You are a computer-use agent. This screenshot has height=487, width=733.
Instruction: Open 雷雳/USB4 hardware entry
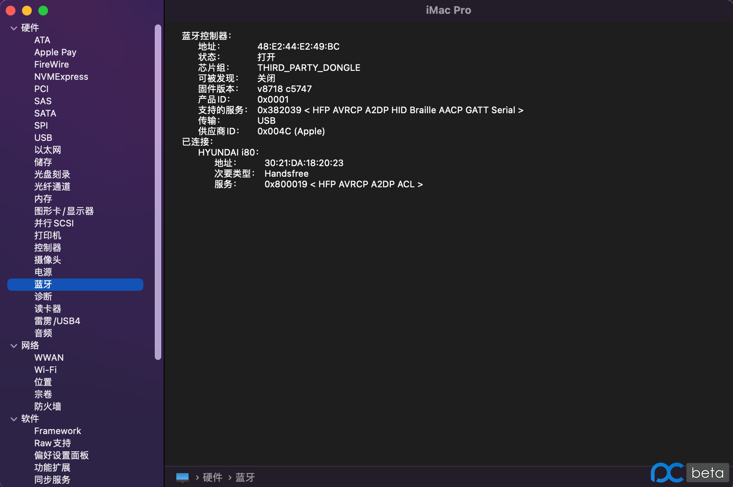point(57,321)
